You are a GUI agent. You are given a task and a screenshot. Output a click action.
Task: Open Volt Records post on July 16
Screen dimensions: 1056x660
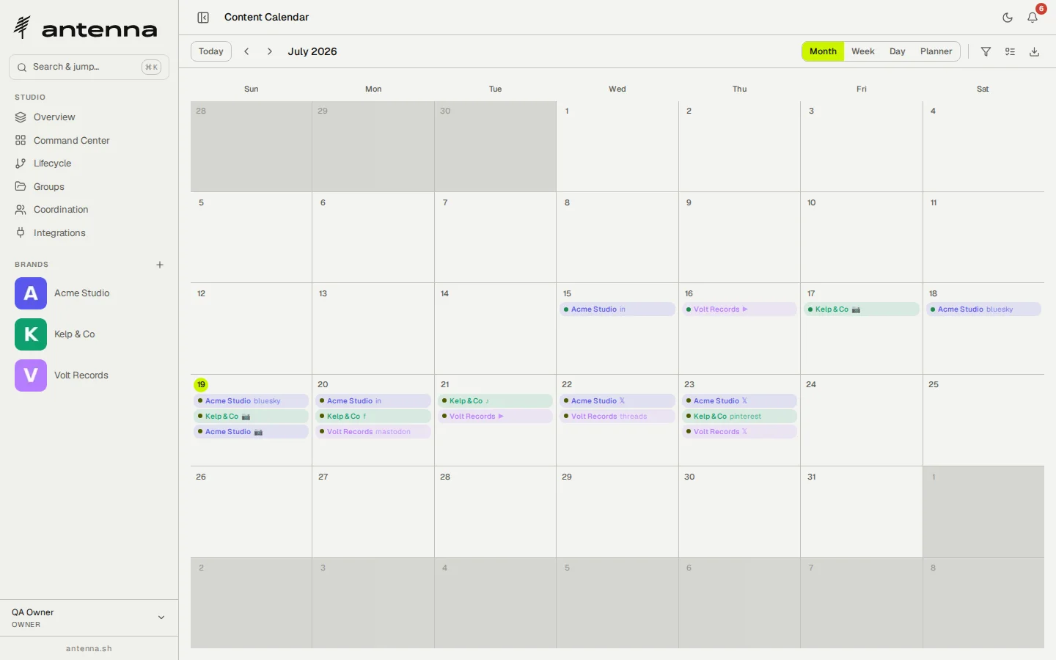739,309
